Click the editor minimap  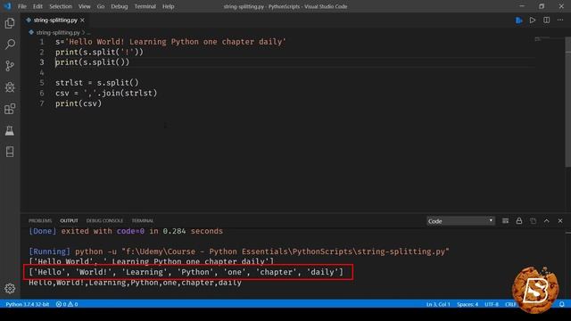(550, 39)
